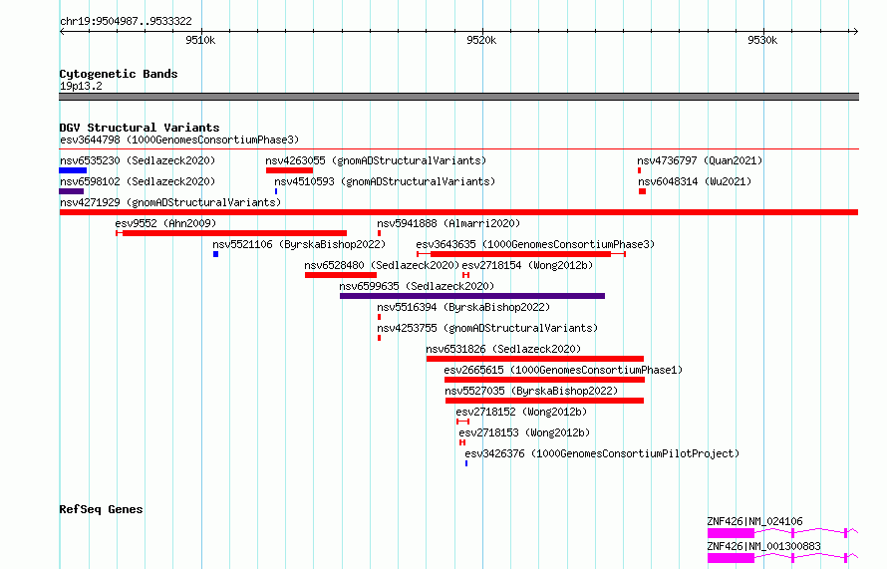Click the DGV Structural Variants track title
This screenshot has width=887, height=569.
[x=140, y=128]
